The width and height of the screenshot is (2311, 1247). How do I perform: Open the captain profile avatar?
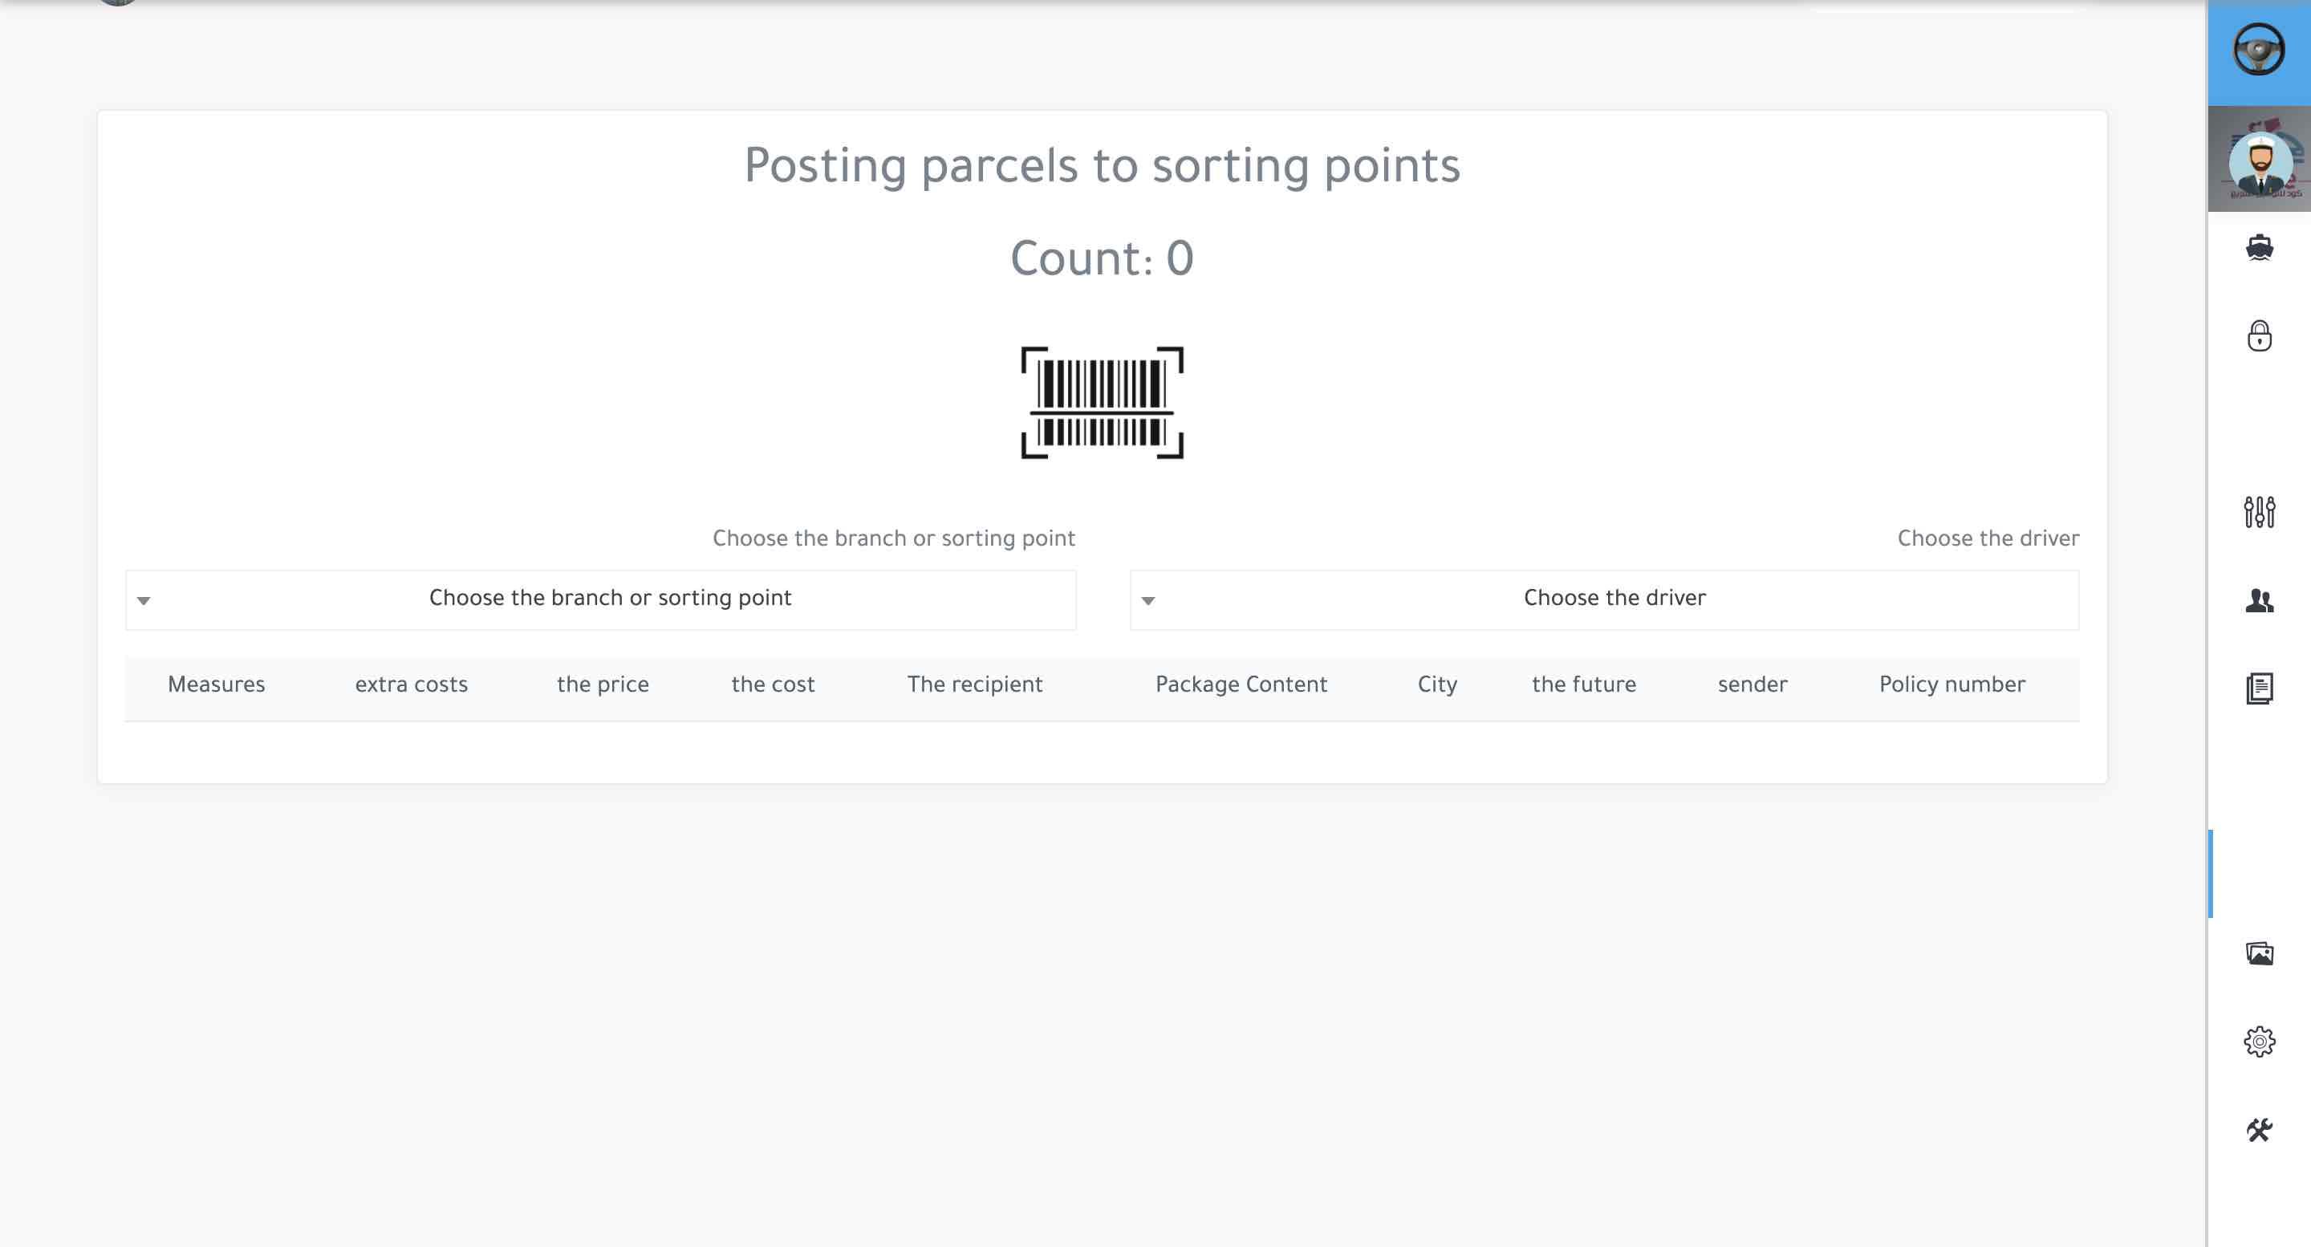pos(2260,161)
